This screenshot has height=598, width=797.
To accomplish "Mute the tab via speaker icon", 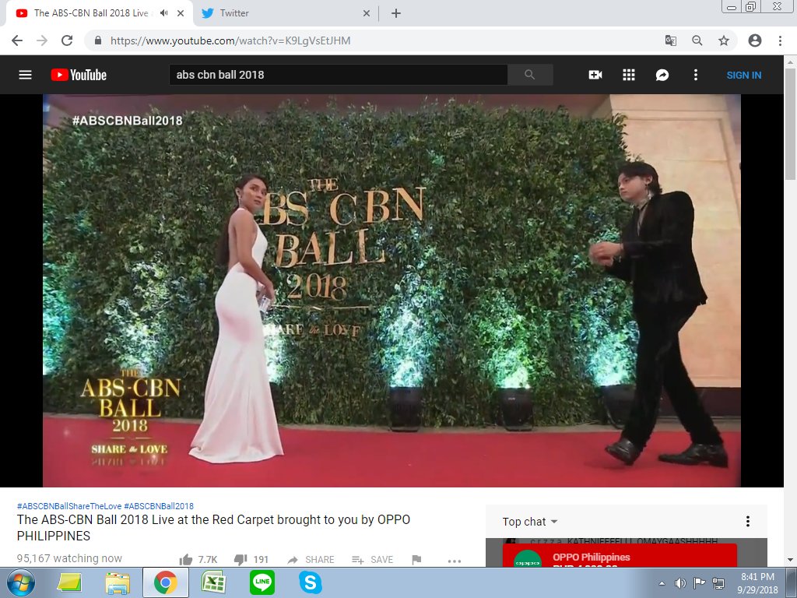I will click(x=163, y=13).
